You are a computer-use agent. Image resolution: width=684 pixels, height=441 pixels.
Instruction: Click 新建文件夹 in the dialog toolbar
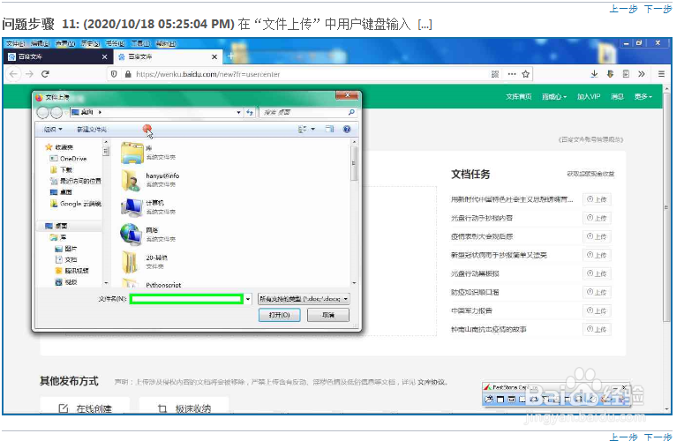click(92, 130)
